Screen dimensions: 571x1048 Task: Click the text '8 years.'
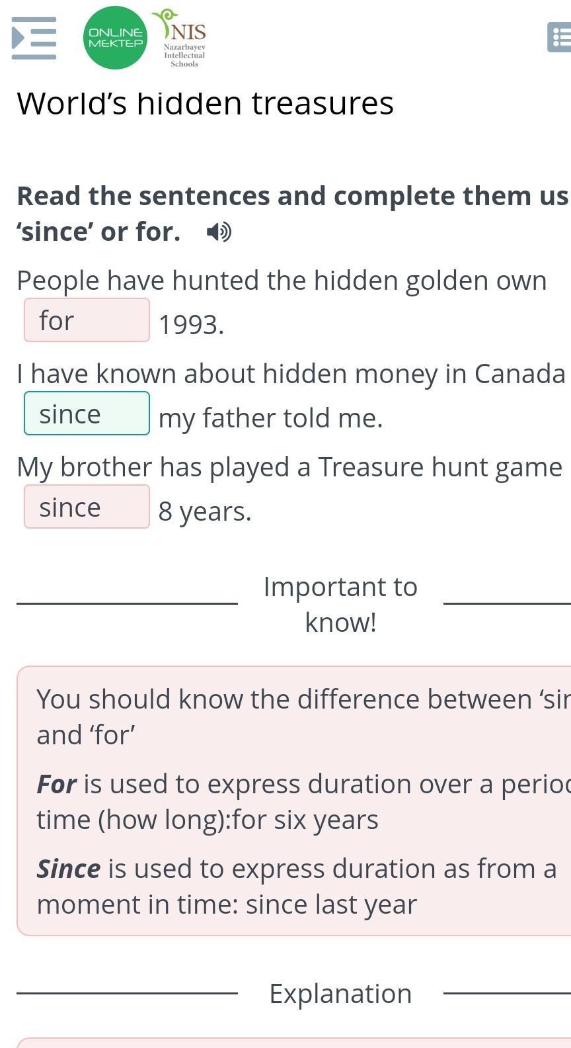coord(205,511)
